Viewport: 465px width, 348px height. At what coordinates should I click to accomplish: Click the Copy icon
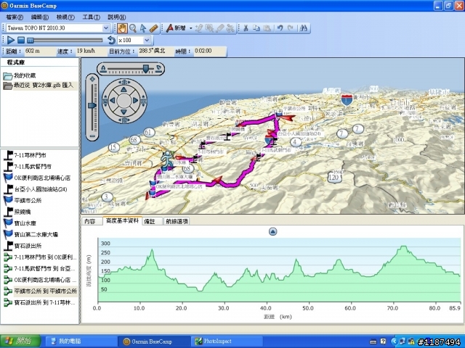pyautogui.click(x=256, y=28)
